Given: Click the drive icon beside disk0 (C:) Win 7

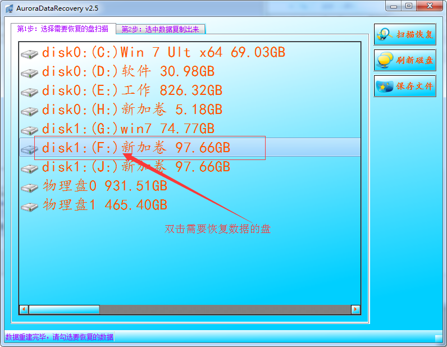Looking at the screenshot, I should coord(29,54).
